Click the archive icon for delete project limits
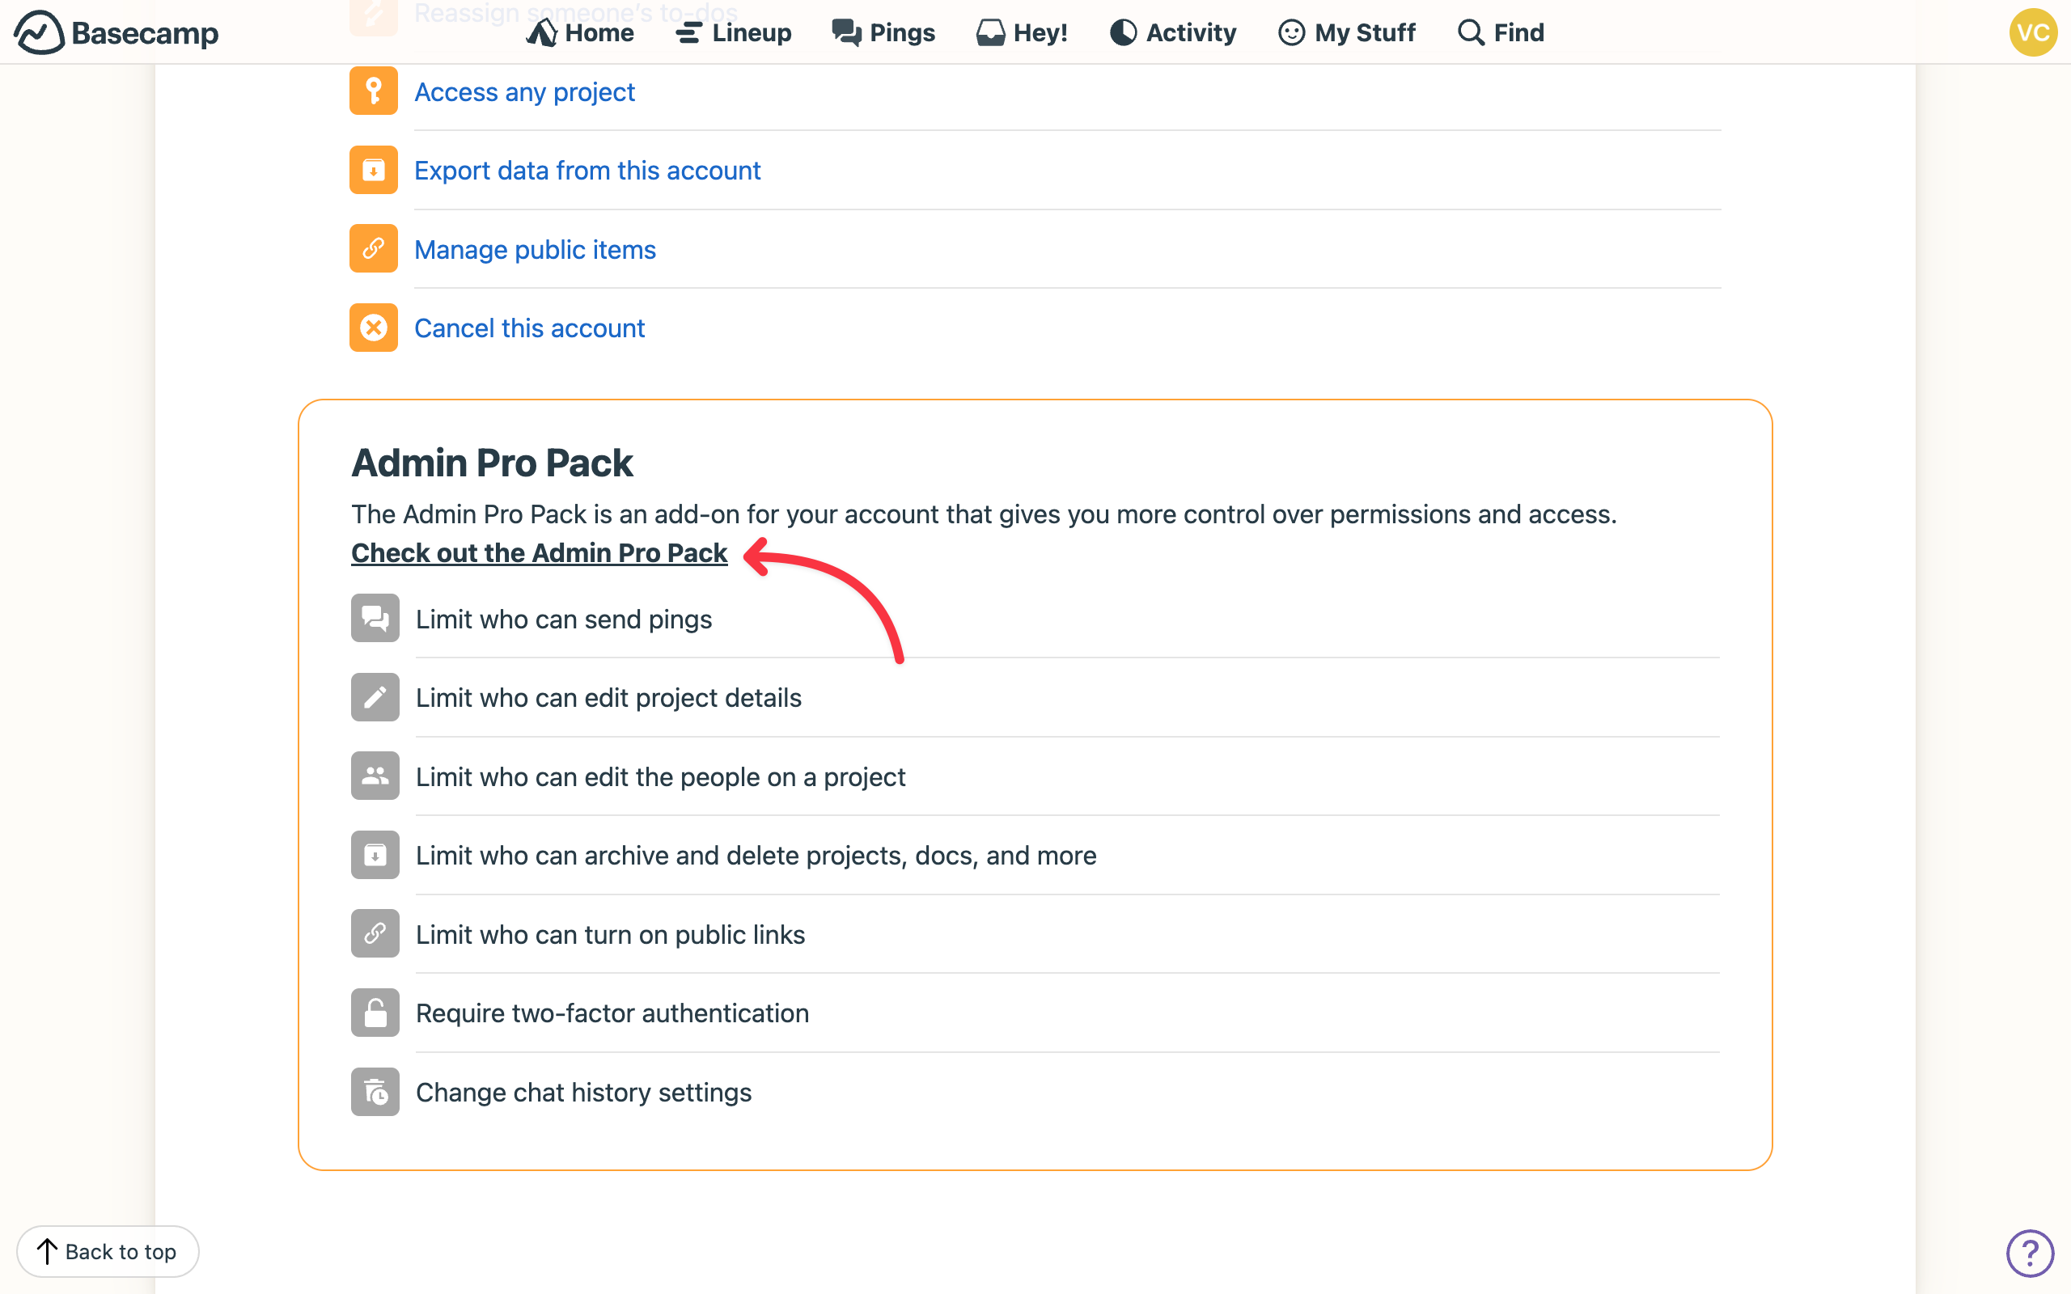 click(x=374, y=854)
